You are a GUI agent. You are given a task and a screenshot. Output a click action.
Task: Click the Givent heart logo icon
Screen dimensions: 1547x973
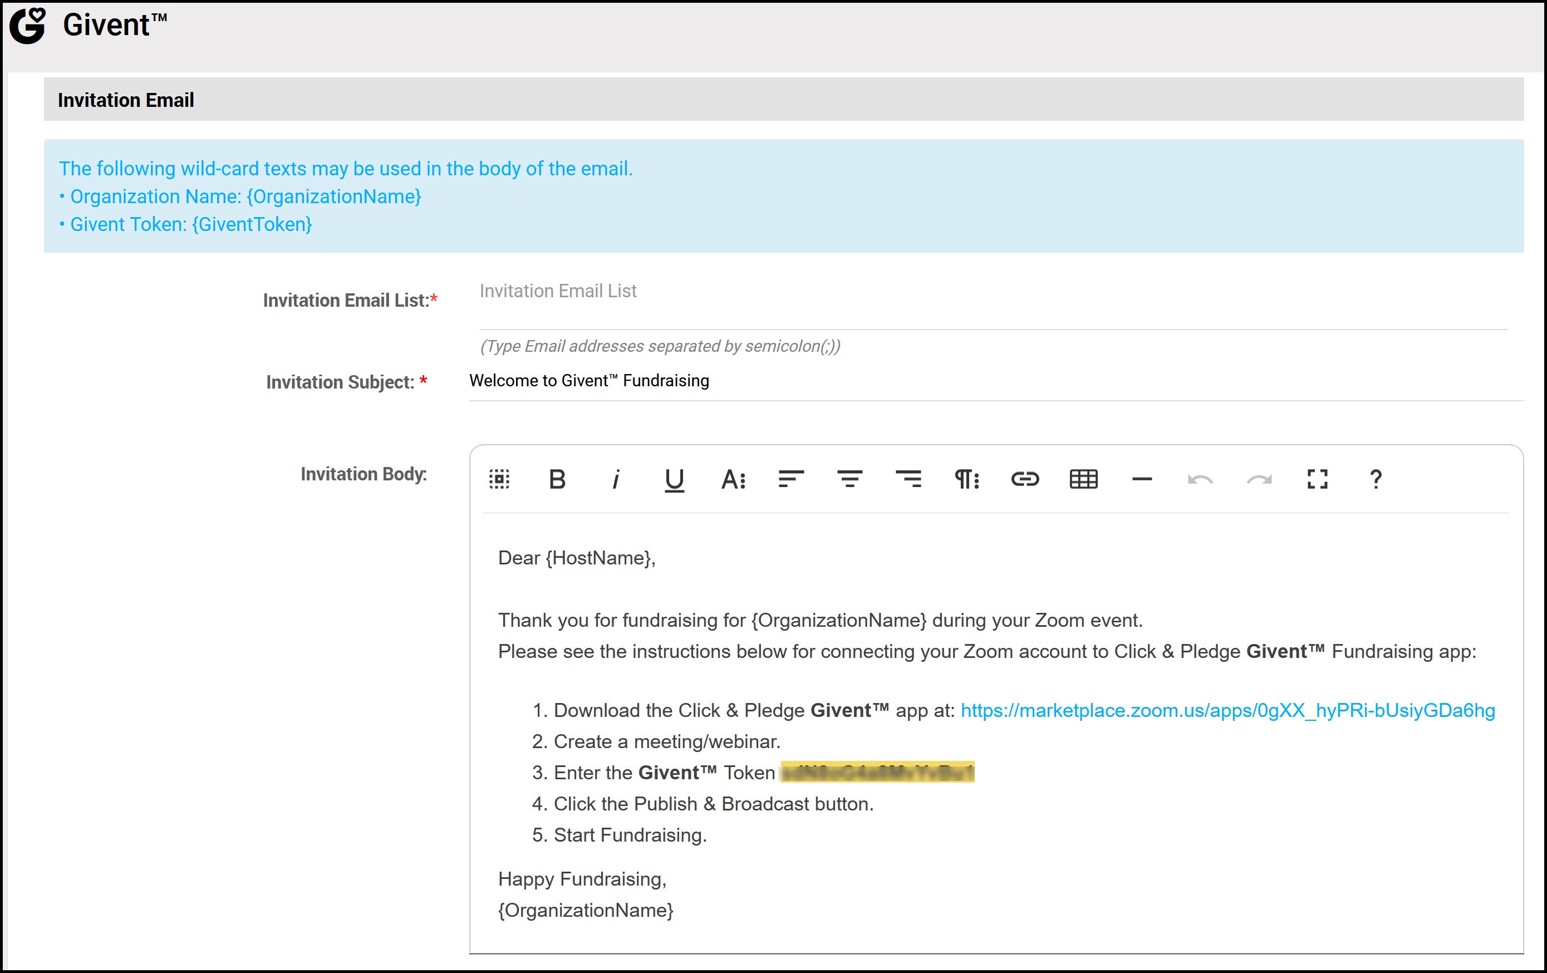[28, 26]
